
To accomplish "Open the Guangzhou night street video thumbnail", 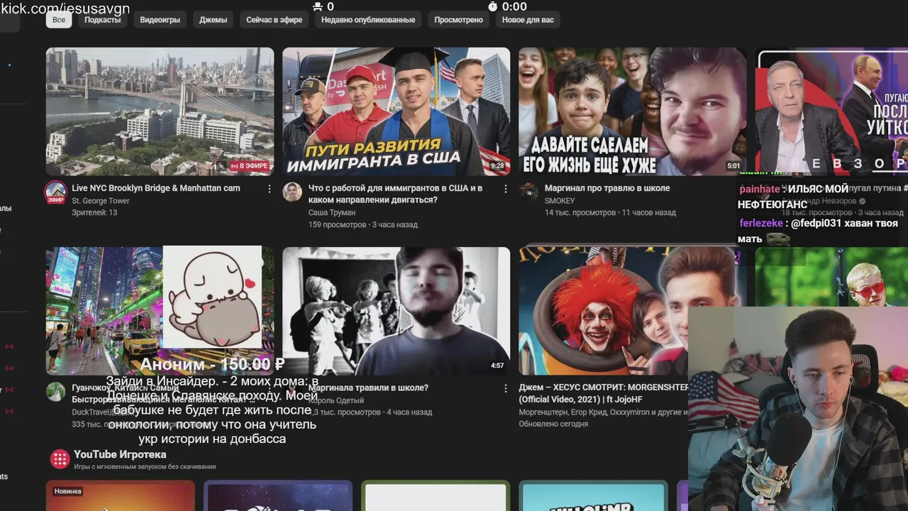I will point(160,311).
